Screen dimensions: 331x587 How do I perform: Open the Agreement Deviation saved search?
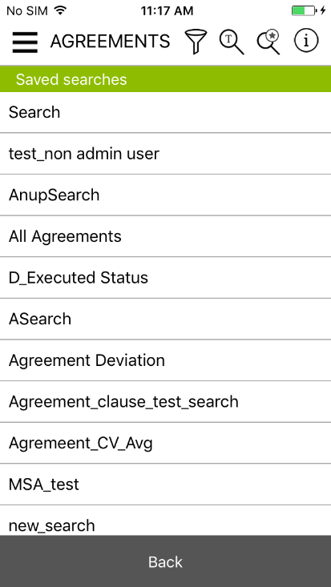[x=165, y=360]
